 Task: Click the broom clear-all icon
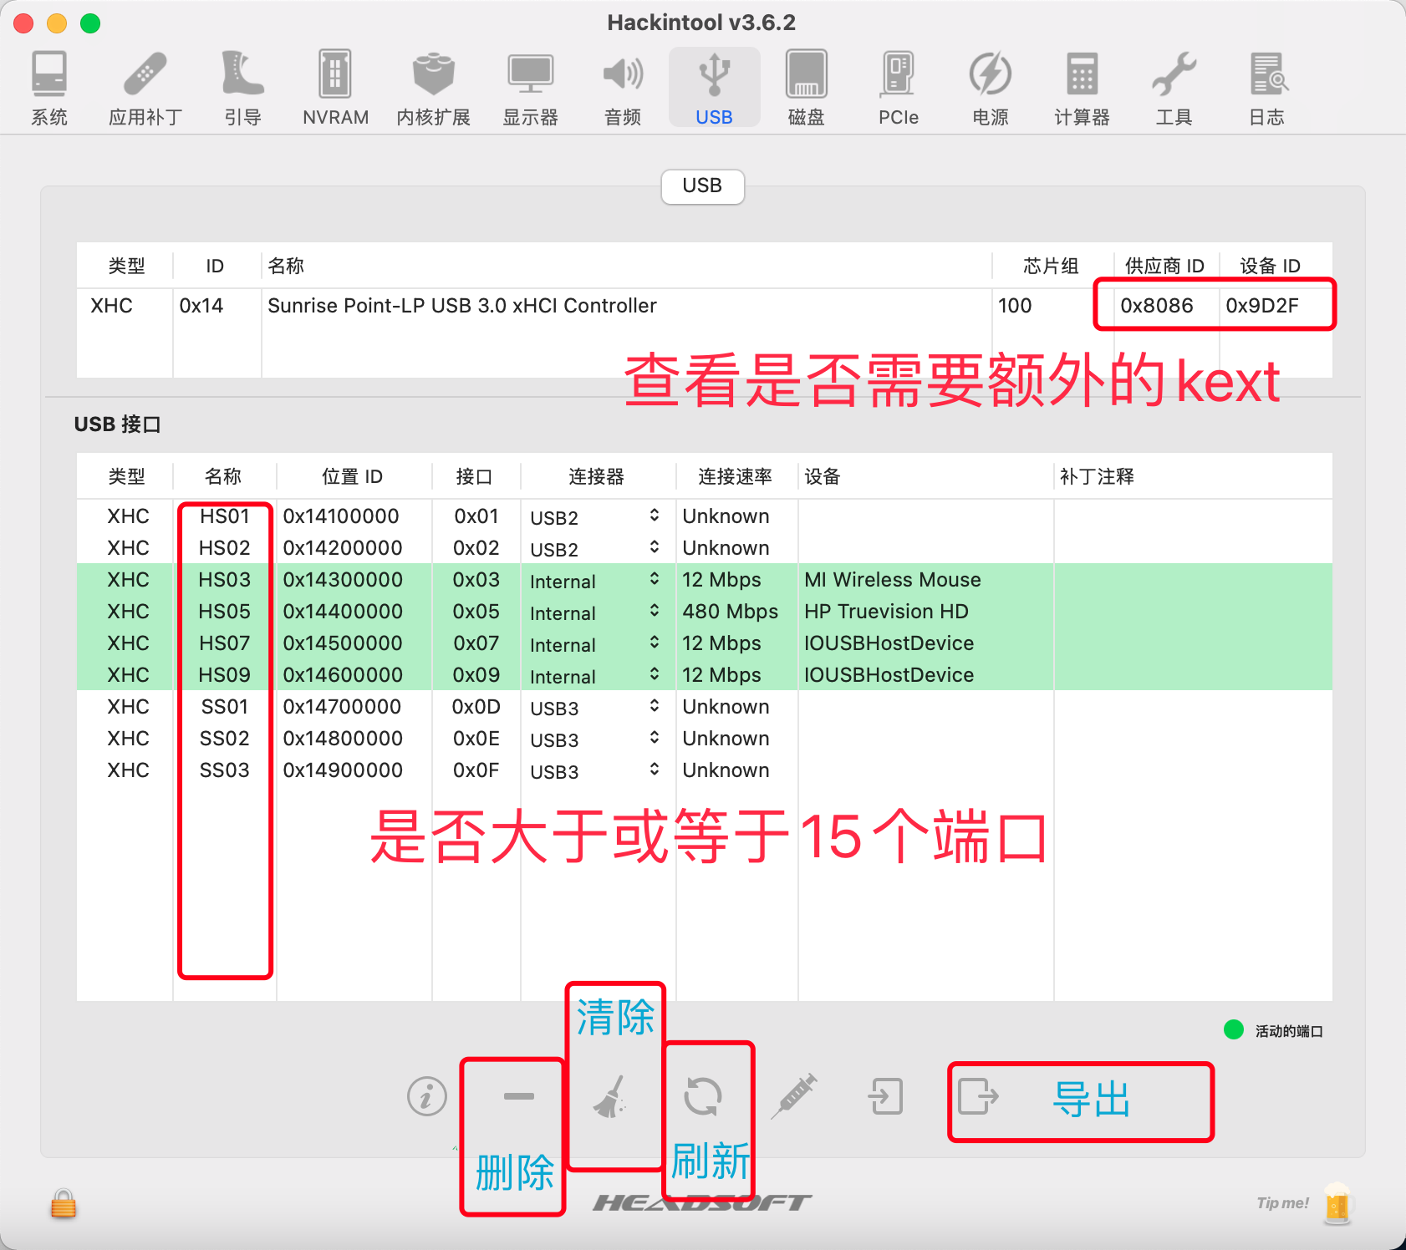[x=611, y=1096]
